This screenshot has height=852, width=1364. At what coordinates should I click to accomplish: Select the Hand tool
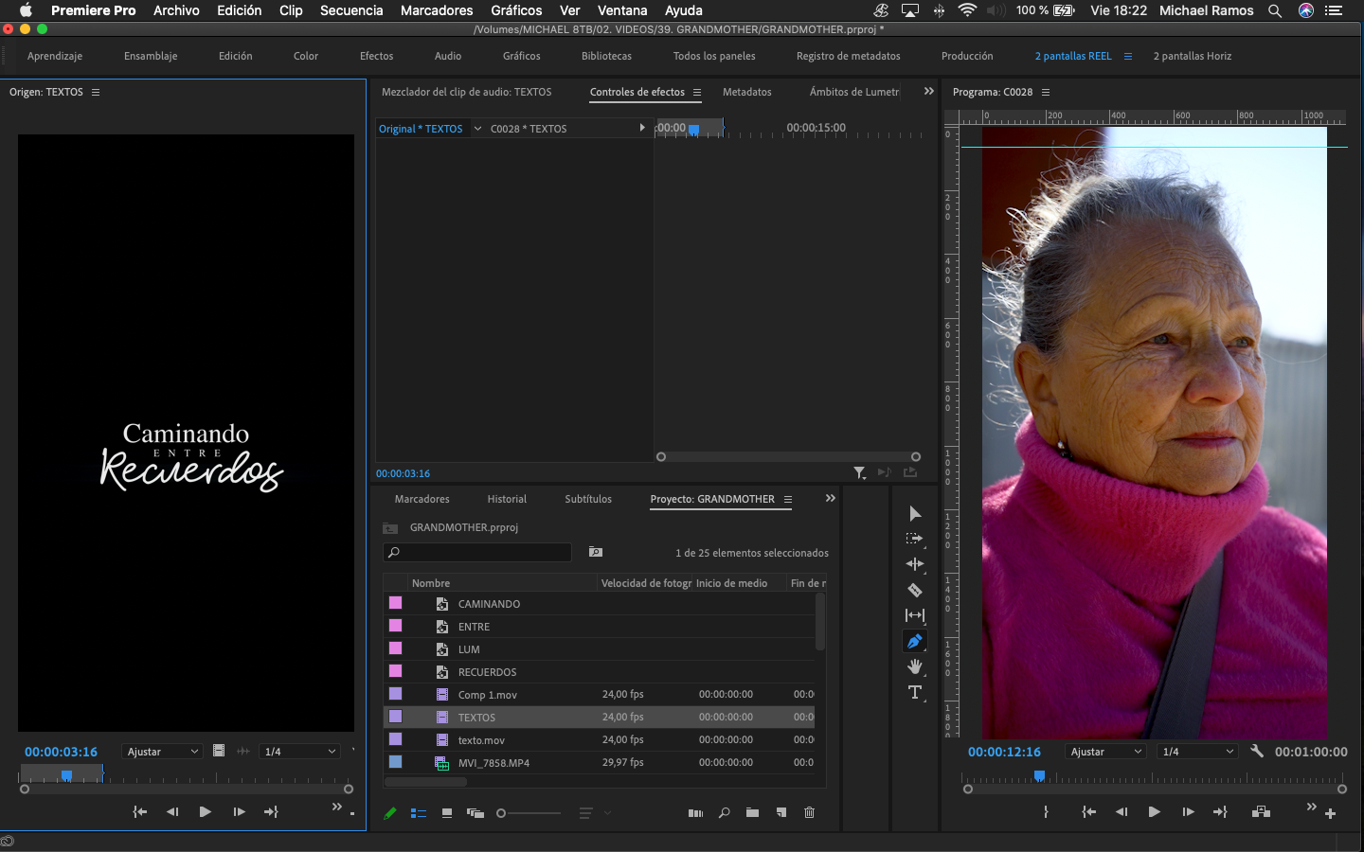coord(914,666)
